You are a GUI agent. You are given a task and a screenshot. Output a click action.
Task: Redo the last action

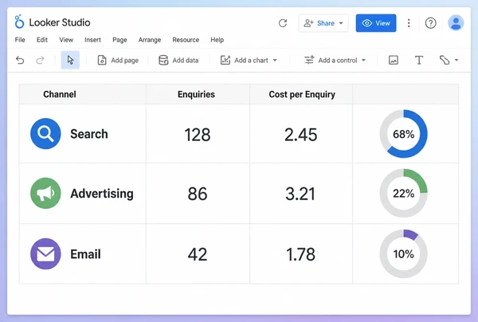click(40, 60)
